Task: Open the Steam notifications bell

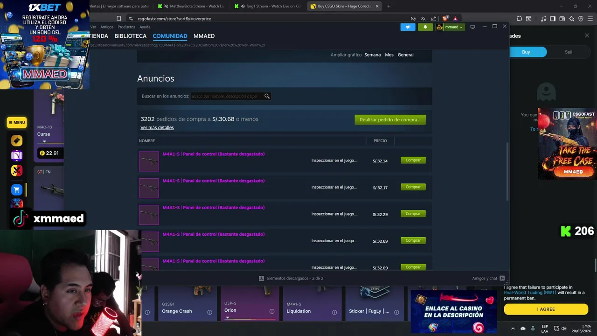Action: 425,27
